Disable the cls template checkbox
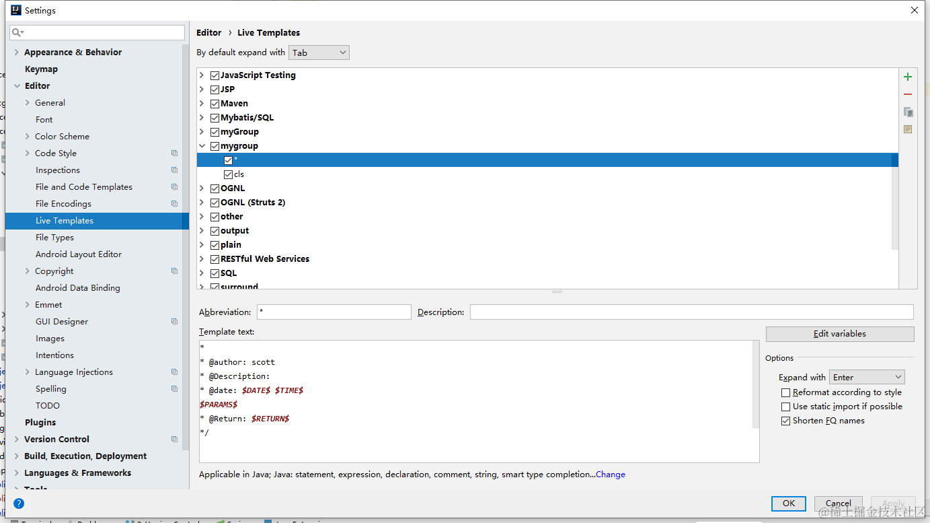This screenshot has width=930, height=523. coord(228,174)
